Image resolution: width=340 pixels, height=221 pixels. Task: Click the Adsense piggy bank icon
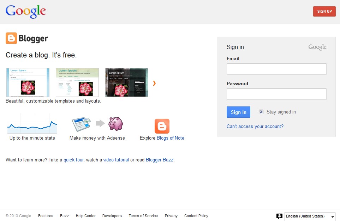[115, 124]
